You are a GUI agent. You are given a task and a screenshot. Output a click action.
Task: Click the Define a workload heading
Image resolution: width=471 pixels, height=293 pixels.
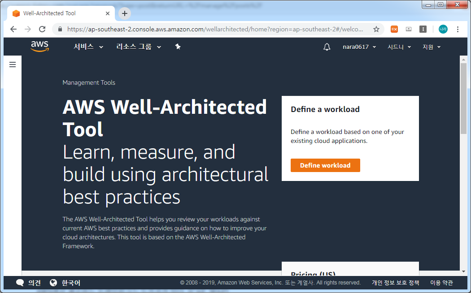click(x=325, y=109)
